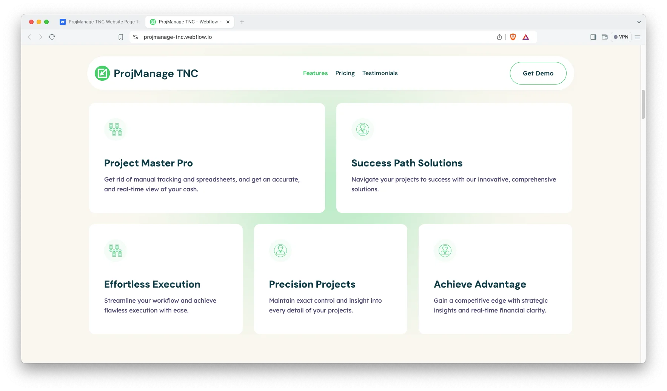Open site settings icon beside the URL

point(136,37)
